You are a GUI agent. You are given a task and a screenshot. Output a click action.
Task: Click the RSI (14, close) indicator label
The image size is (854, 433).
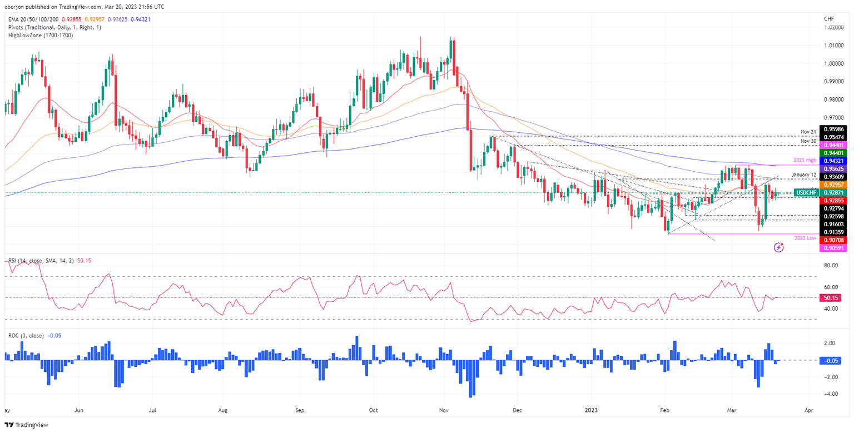point(42,260)
